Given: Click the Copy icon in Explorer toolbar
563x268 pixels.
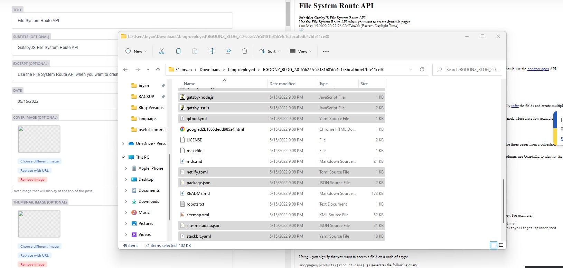Looking at the screenshot, I should coord(178,51).
